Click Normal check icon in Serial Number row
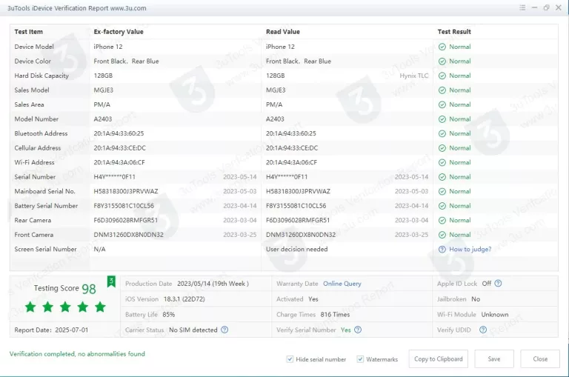 (x=442, y=177)
